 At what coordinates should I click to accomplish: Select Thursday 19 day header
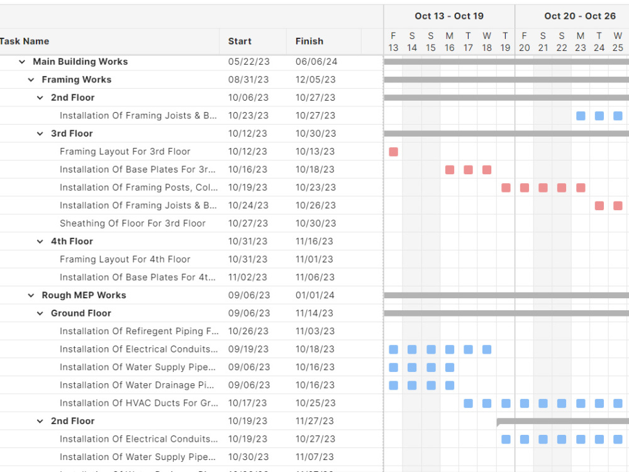tap(505, 42)
